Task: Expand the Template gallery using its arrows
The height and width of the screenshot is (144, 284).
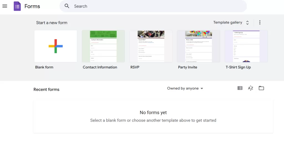Action: click(x=247, y=23)
